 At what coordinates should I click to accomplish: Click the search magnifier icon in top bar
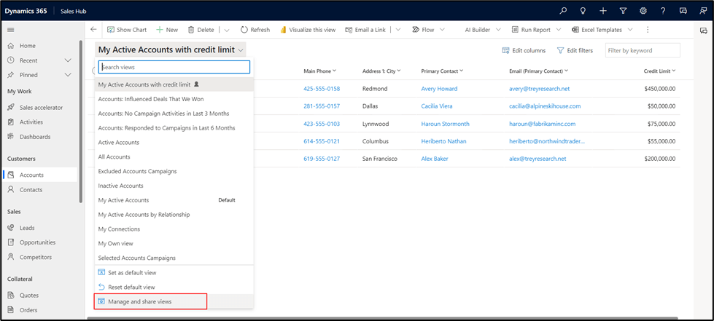(x=563, y=11)
